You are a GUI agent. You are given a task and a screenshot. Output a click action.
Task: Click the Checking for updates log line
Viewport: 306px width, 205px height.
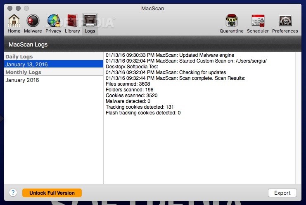coord(166,72)
